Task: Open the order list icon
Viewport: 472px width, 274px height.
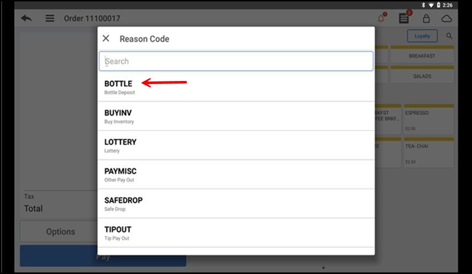Action: tap(404, 18)
